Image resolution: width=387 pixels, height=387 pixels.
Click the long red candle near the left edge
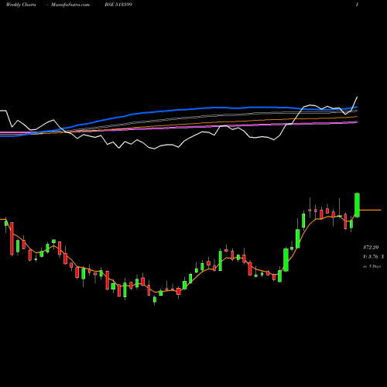[x=12, y=238]
